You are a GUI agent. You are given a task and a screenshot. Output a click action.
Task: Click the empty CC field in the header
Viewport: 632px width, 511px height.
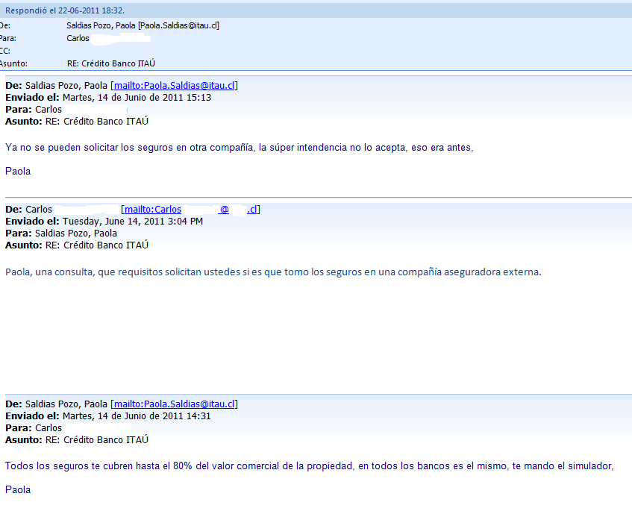(149, 51)
